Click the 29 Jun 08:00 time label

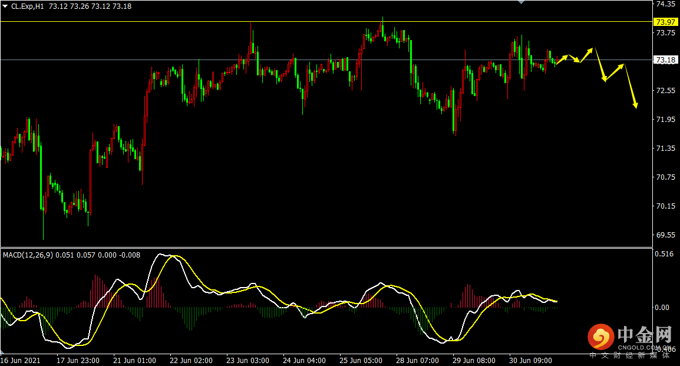coord(474,360)
